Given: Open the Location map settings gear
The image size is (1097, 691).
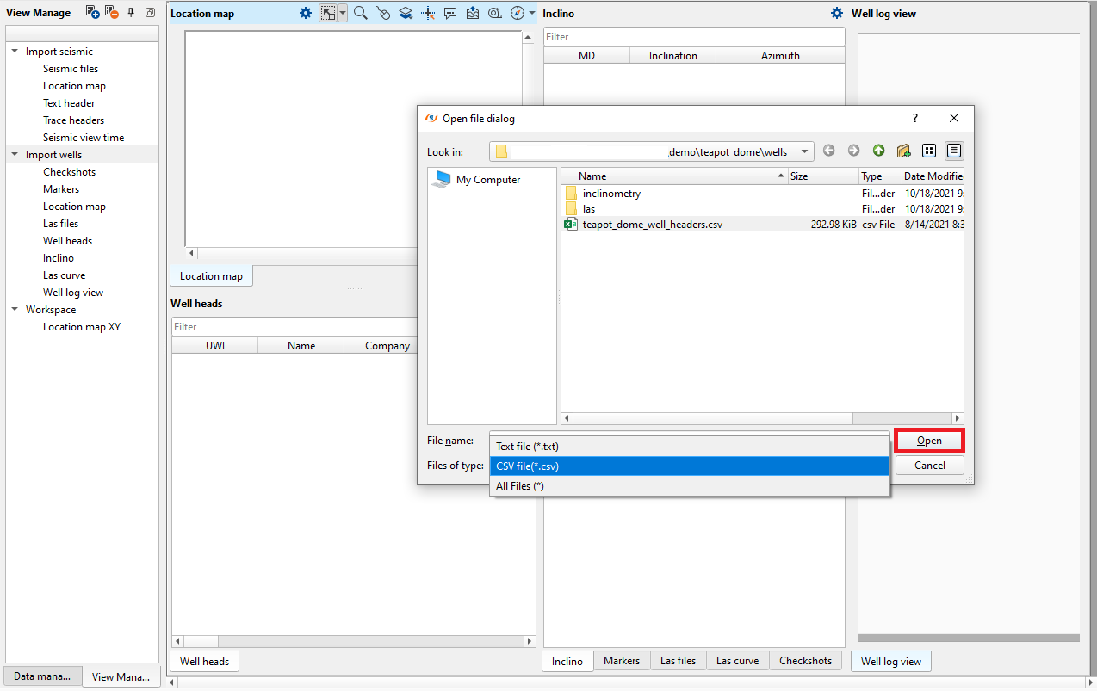Looking at the screenshot, I should (306, 13).
